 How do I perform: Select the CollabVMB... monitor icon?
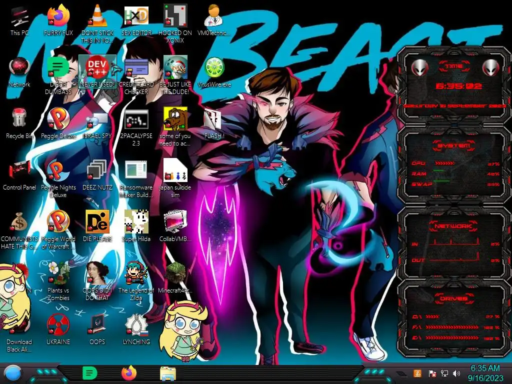[x=175, y=226]
